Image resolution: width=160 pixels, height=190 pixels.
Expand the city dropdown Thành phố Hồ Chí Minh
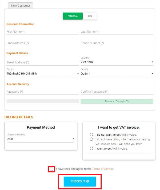click(43, 74)
